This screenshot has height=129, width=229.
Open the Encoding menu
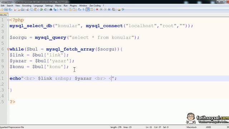27,6
